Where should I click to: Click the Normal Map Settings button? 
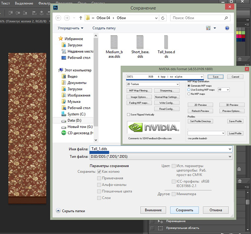pos(167,97)
